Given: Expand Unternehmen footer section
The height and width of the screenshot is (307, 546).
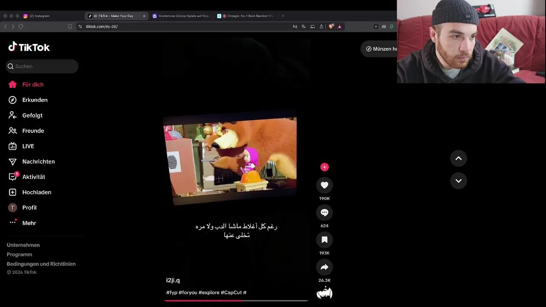Looking at the screenshot, I should tap(23, 245).
